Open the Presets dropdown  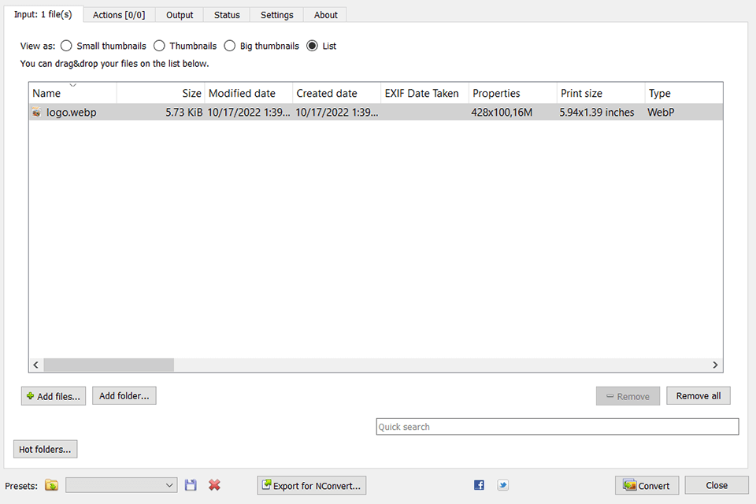[121, 485]
